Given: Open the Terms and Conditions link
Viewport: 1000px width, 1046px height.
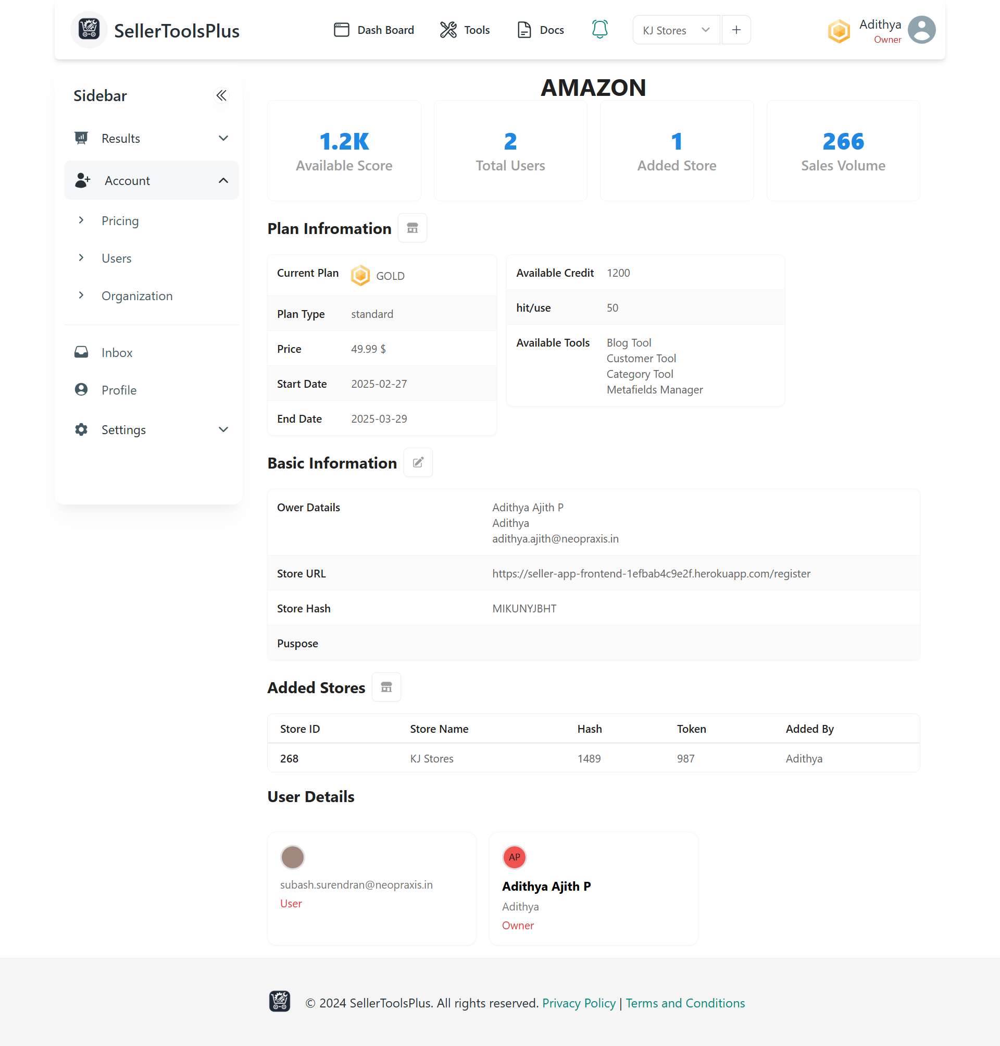Looking at the screenshot, I should pyautogui.click(x=684, y=1003).
